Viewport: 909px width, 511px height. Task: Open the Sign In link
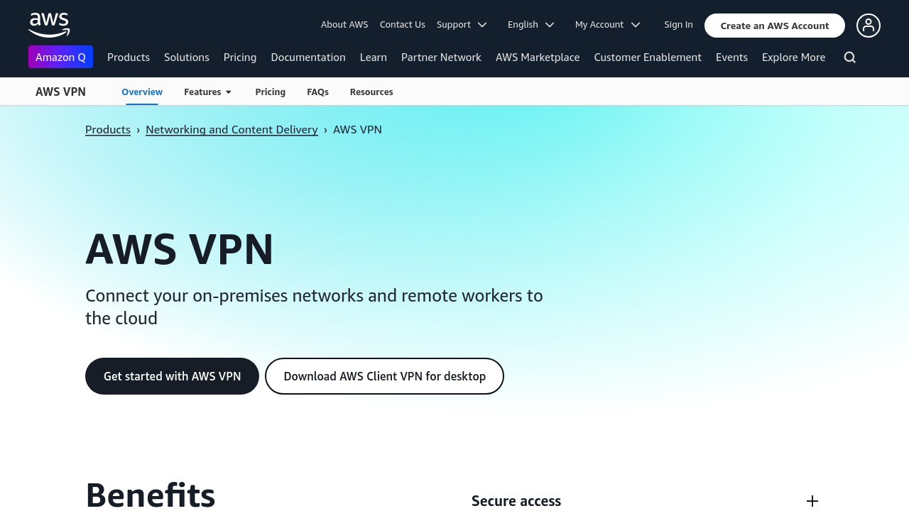pyautogui.click(x=678, y=25)
